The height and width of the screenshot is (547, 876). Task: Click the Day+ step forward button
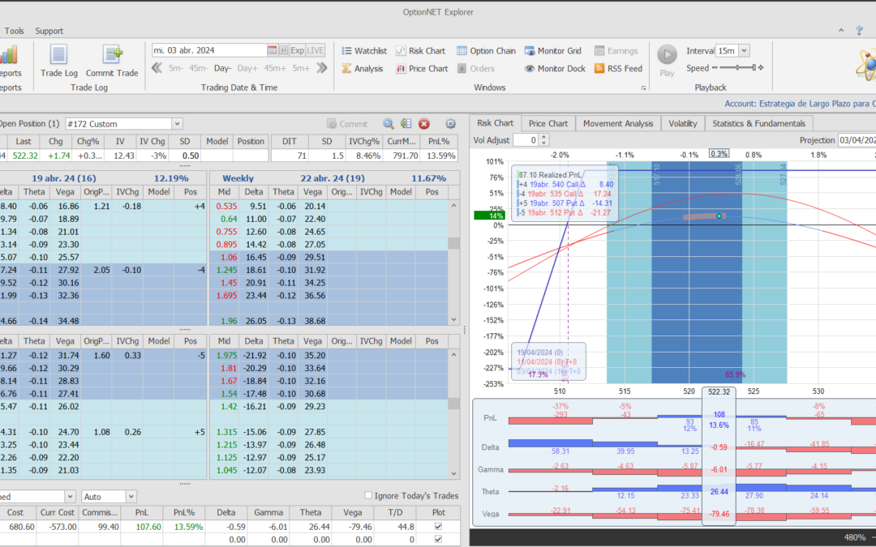pyautogui.click(x=247, y=69)
